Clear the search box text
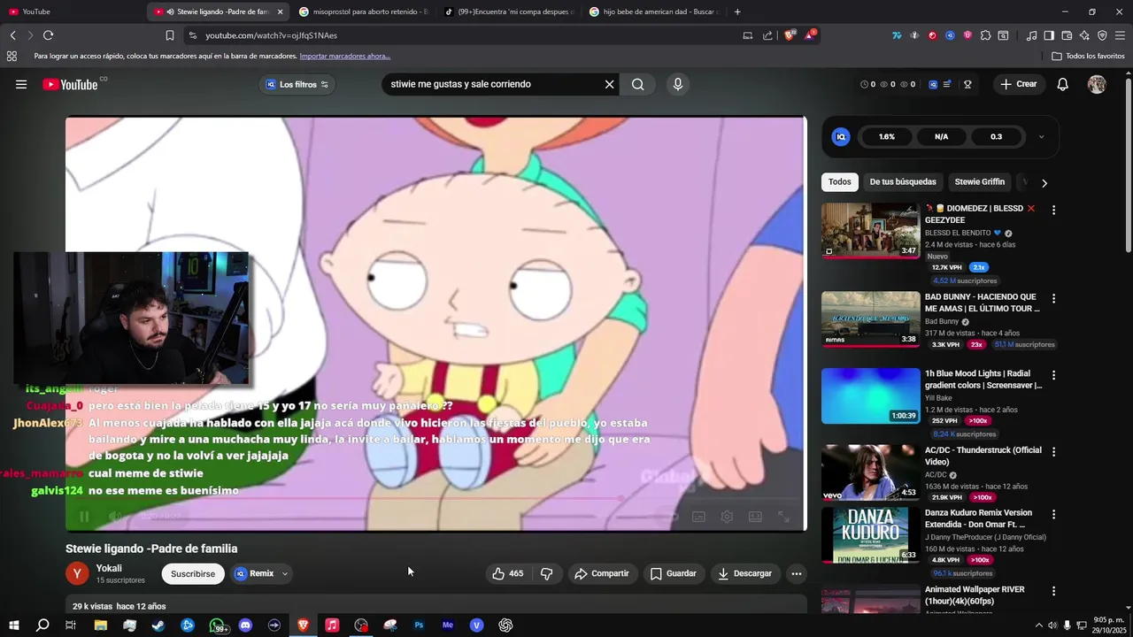This screenshot has width=1133, height=637. pyautogui.click(x=609, y=84)
